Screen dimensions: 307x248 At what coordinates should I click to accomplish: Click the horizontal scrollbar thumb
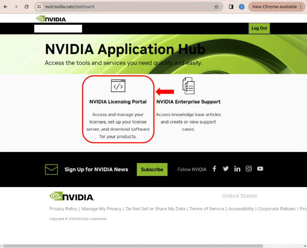point(133,246)
